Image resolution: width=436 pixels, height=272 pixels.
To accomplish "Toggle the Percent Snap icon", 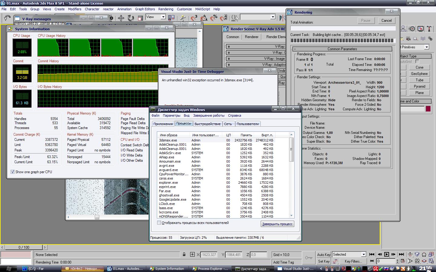I will click(214, 18).
